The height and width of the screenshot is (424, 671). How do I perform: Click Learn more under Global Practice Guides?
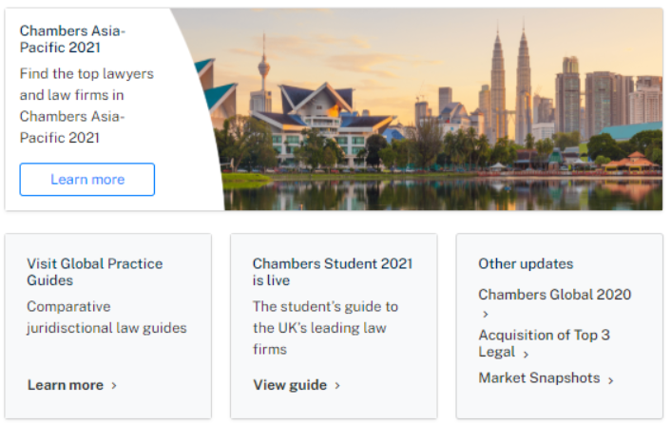[66, 385]
